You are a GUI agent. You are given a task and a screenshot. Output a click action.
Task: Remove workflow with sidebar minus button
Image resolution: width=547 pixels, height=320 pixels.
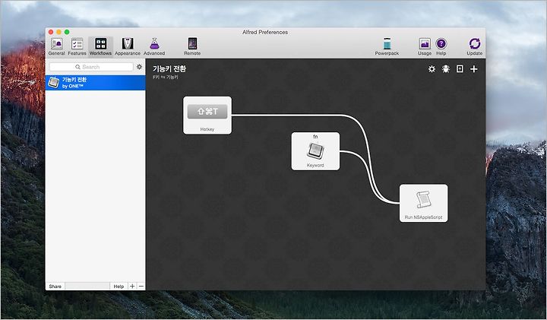click(x=141, y=286)
